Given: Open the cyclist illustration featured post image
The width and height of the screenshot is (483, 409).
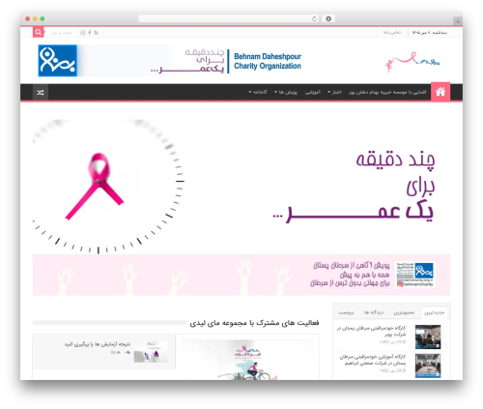Looking at the screenshot, I should click(247, 360).
